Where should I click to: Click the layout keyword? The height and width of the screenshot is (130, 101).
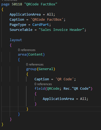point(16,40)
